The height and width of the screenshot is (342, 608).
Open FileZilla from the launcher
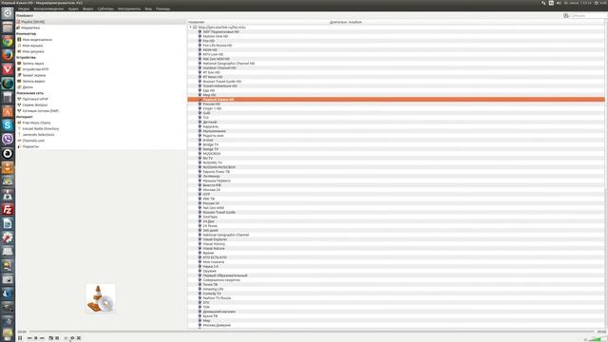pyautogui.click(x=8, y=209)
